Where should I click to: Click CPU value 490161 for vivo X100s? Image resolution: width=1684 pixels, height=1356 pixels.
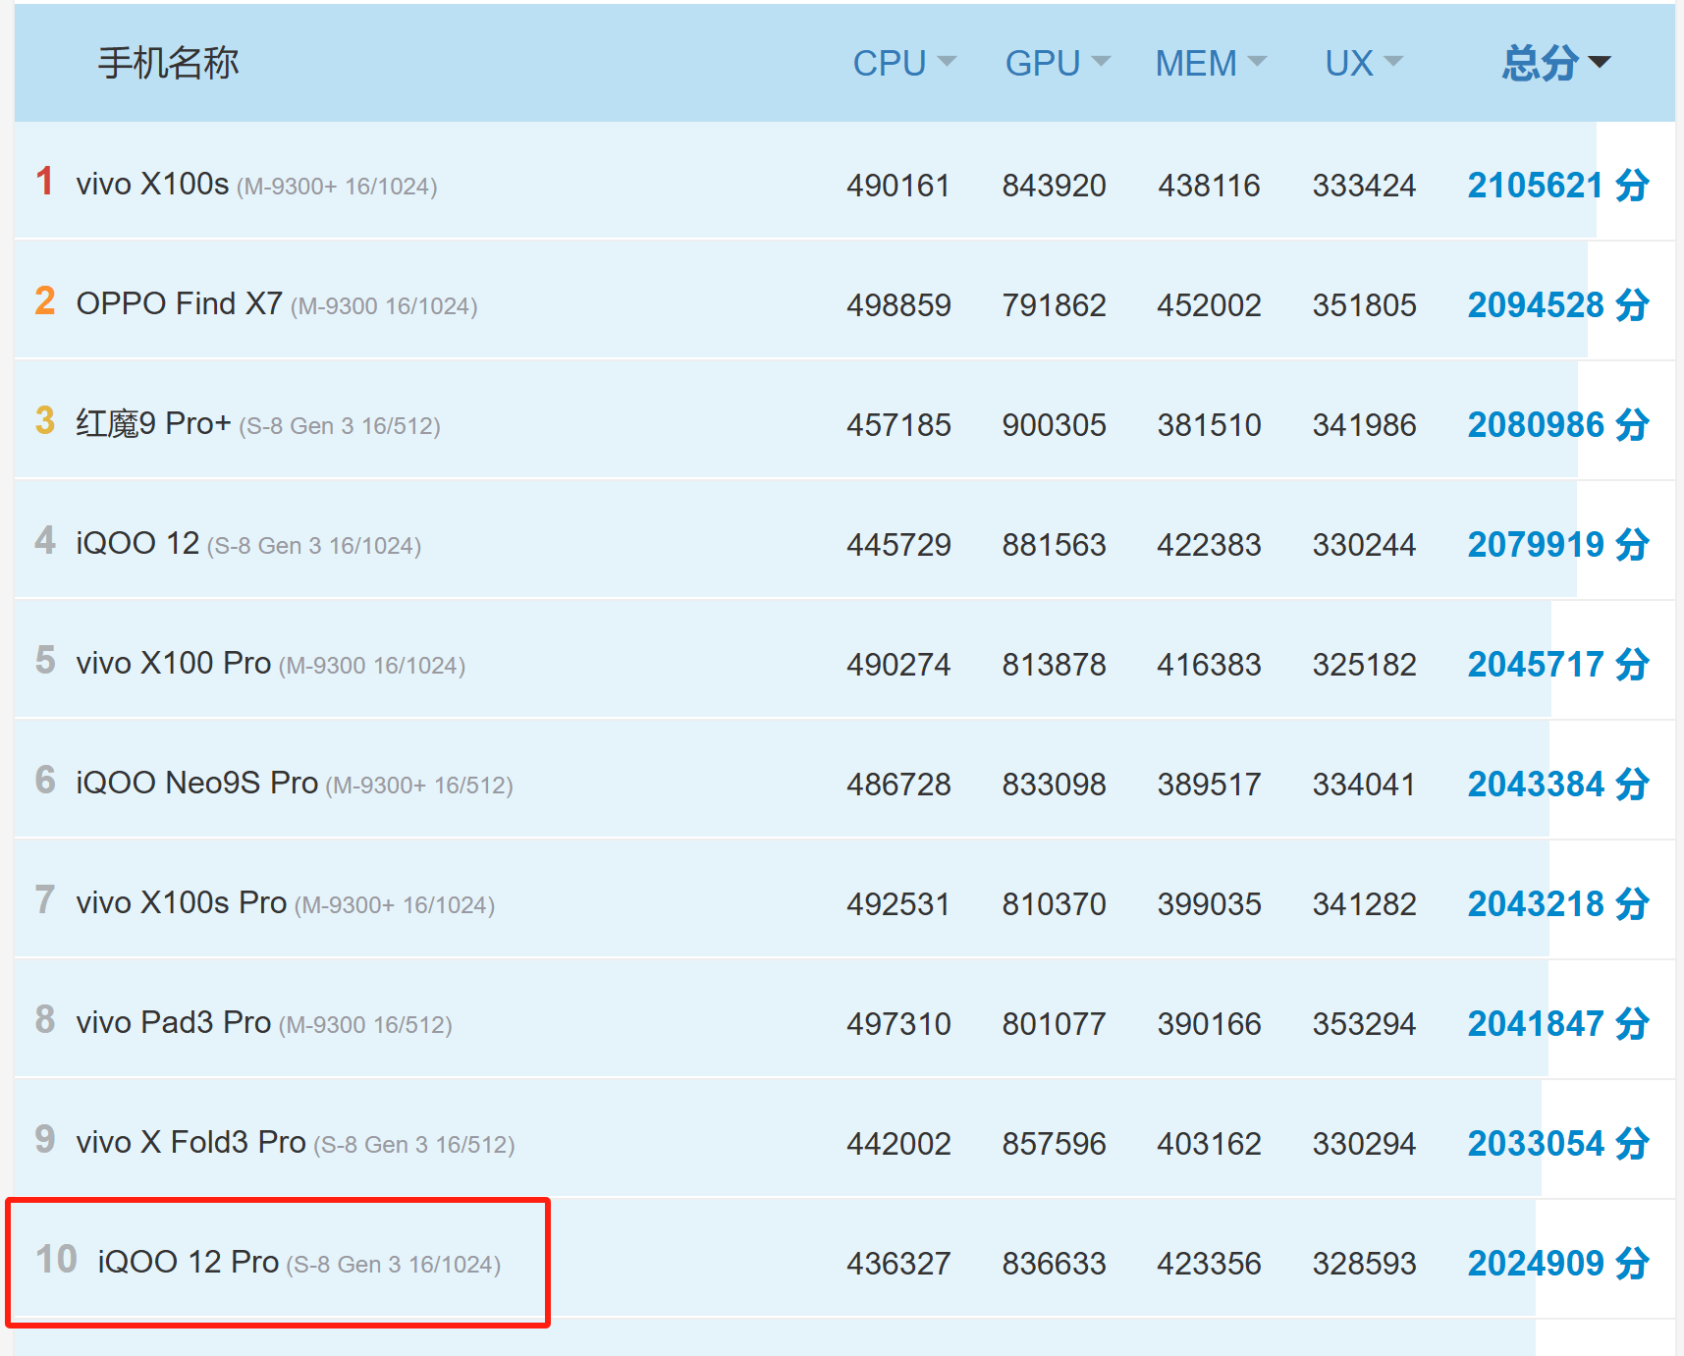point(898,186)
